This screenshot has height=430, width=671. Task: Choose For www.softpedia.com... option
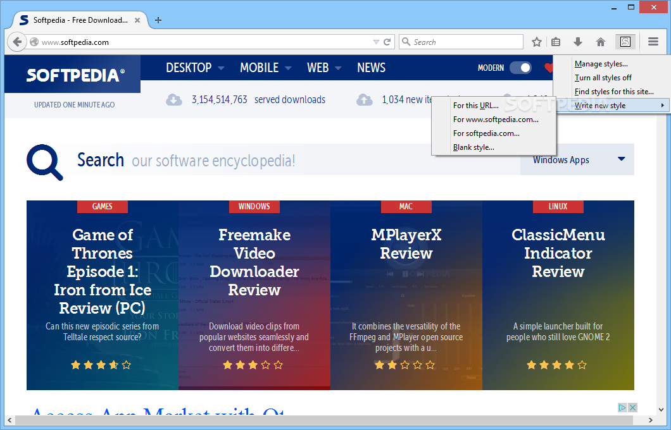496,120
